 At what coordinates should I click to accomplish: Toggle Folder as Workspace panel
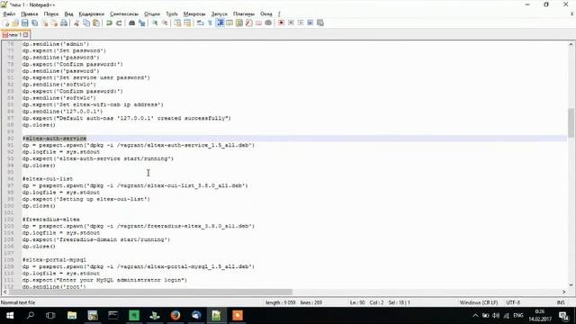tap(258, 22)
